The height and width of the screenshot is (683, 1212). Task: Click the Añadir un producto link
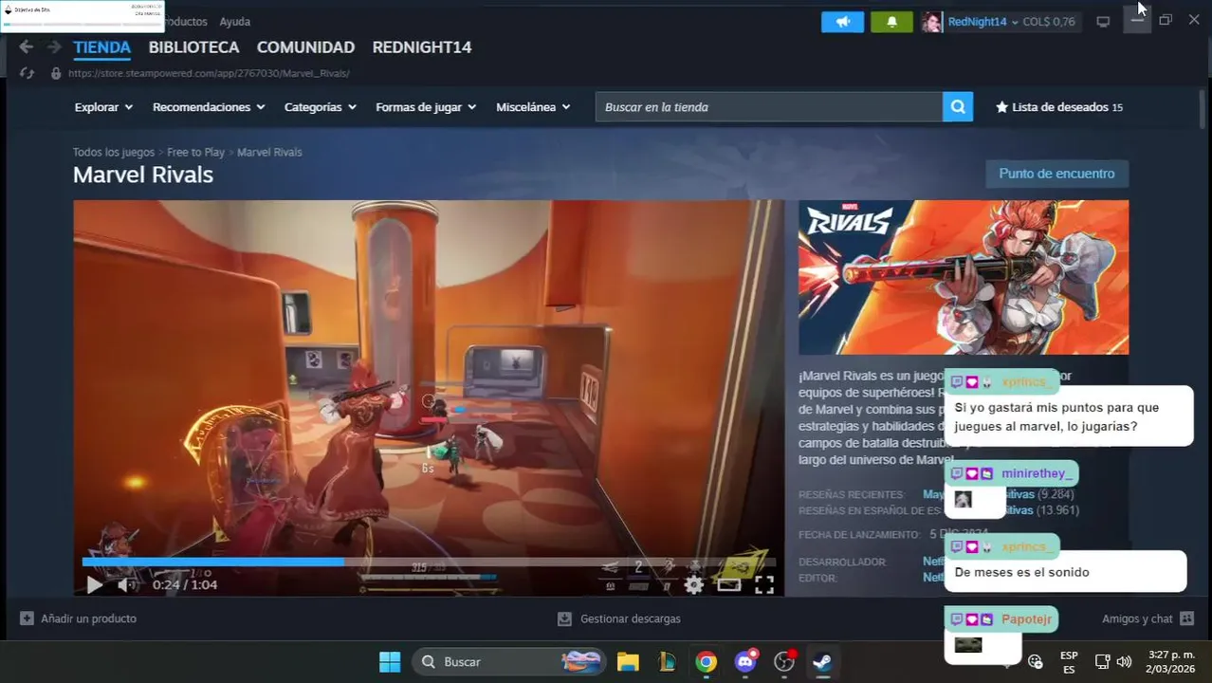click(88, 618)
